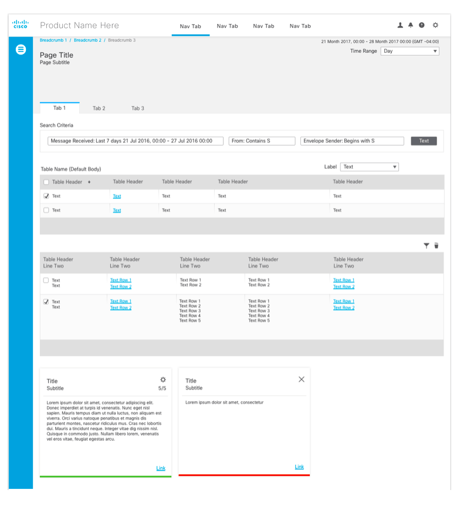Go to Breadcrumb 1 link
The width and height of the screenshot is (467, 510).
click(x=53, y=40)
